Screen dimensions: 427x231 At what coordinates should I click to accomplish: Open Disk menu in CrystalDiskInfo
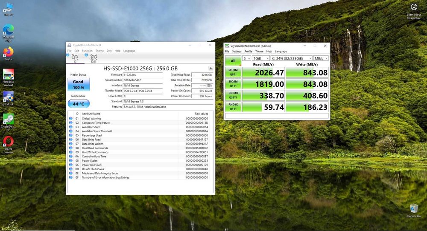(109, 51)
